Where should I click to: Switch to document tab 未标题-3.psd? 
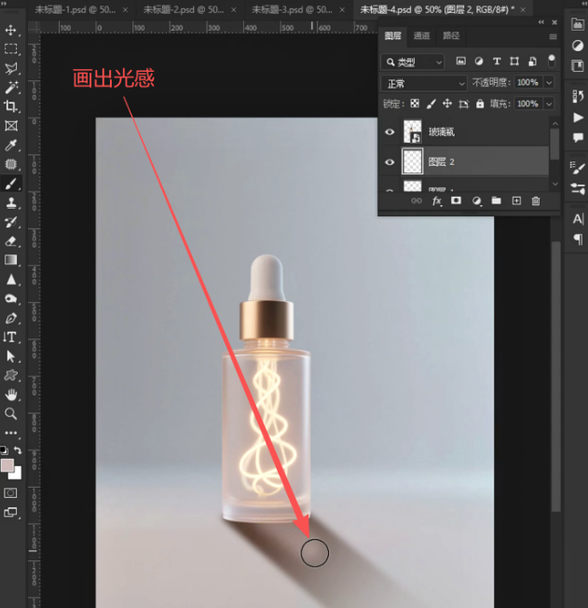[x=292, y=9]
